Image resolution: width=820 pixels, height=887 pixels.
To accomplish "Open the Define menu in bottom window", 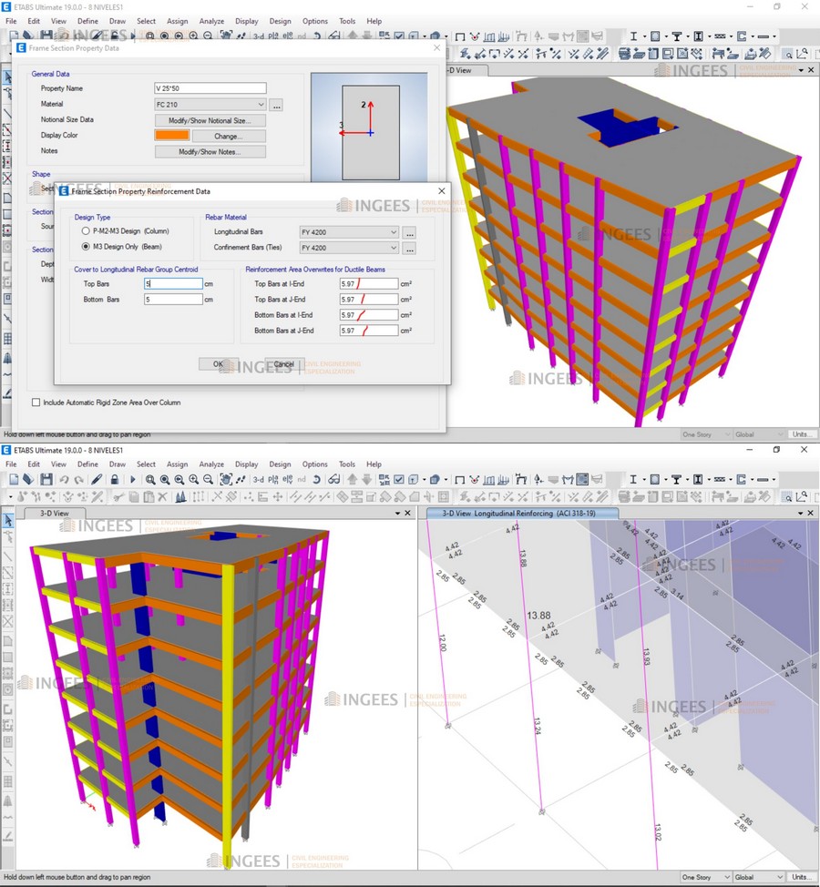I will (x=87, y=464).
